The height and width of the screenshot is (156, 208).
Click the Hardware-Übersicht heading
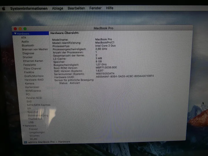tap(65, 33)
